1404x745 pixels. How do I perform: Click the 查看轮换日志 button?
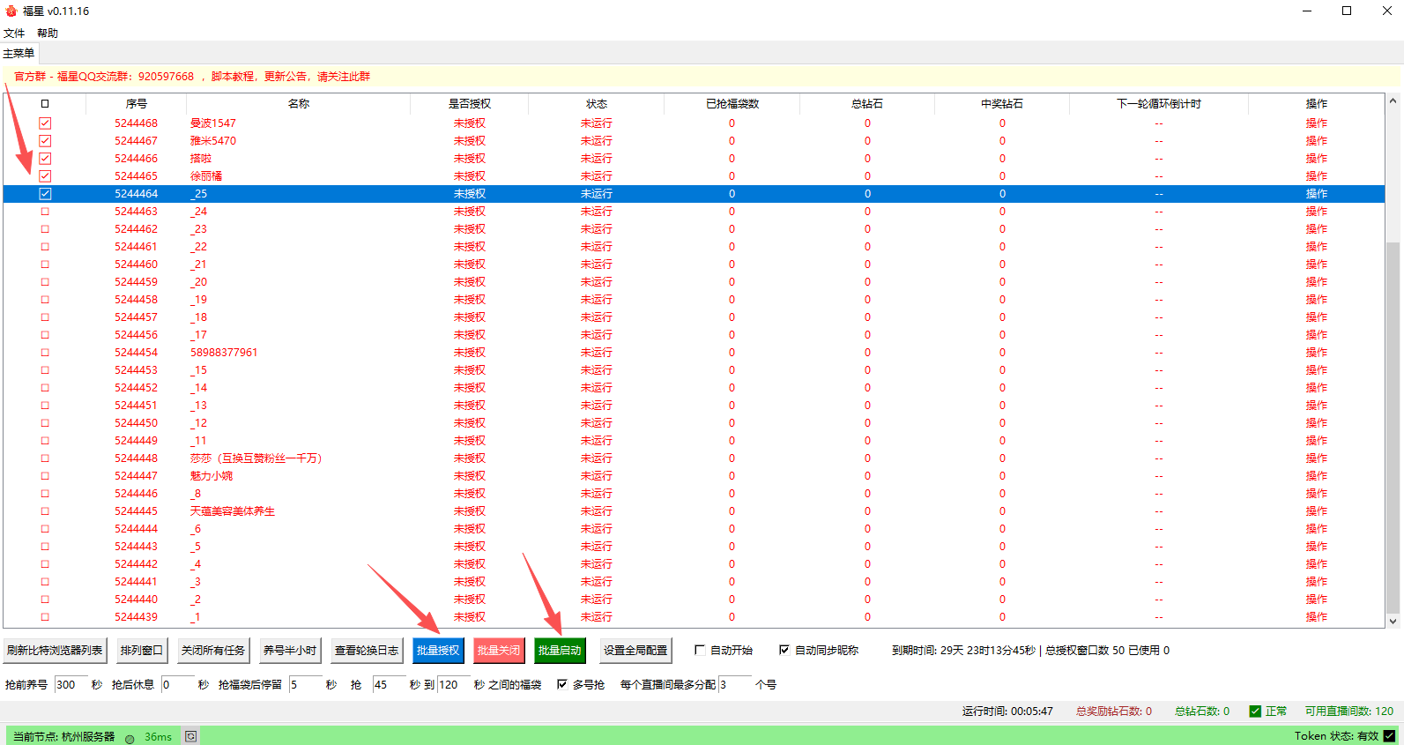[367, 651]
